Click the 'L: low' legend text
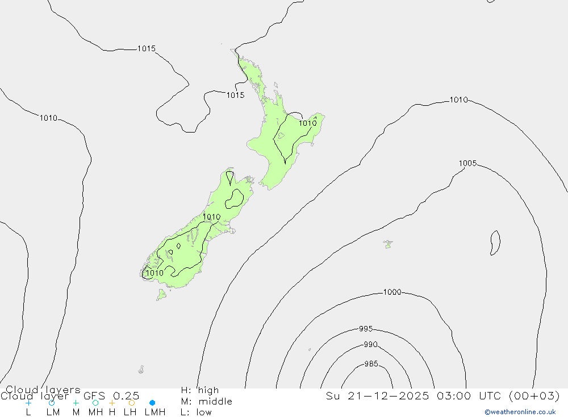 tap(196, 412)
